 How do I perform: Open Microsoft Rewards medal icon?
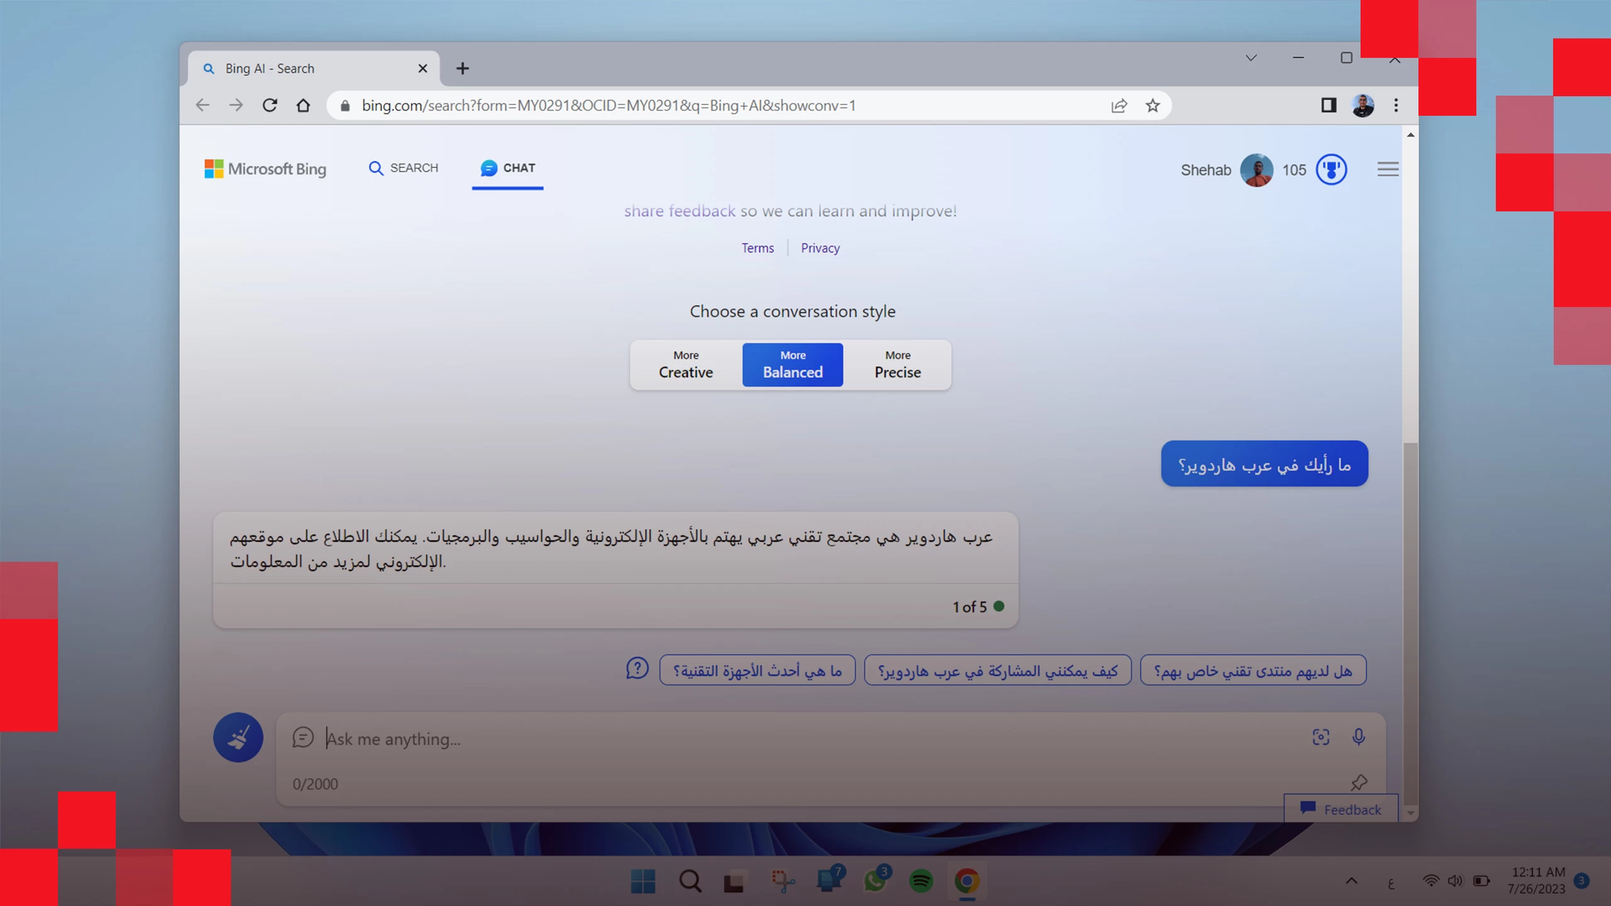(x=1332, y=169)
